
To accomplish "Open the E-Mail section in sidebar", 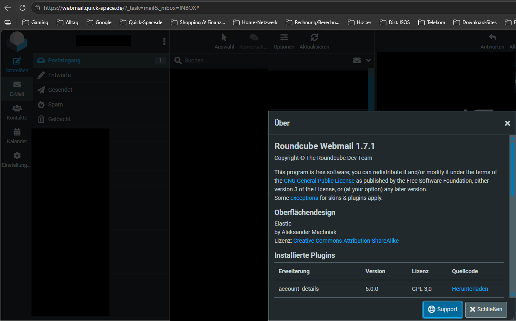I will click(17, 89).
